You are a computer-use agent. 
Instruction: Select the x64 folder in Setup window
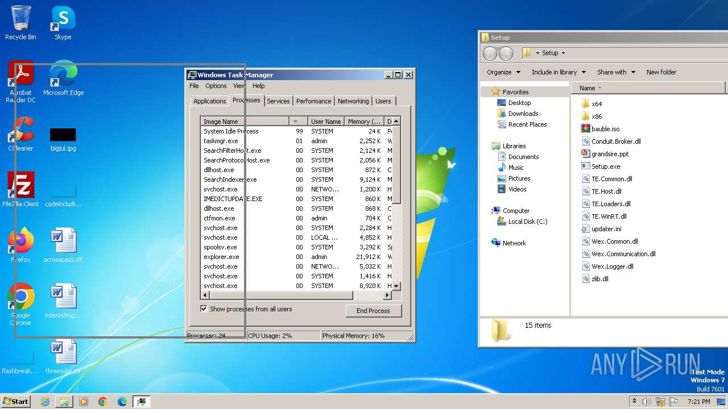point(591,104)
